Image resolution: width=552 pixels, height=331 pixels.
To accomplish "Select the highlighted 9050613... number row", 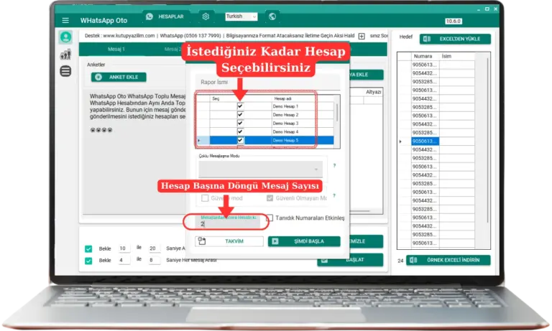I will (425, 141).
